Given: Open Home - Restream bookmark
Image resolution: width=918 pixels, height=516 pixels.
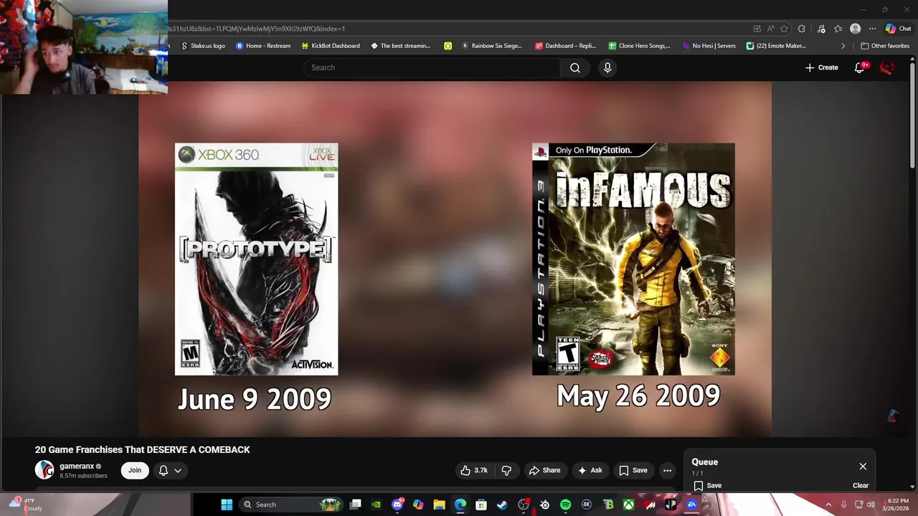Looking at the screenshot, I should click(x=263, y=46).
